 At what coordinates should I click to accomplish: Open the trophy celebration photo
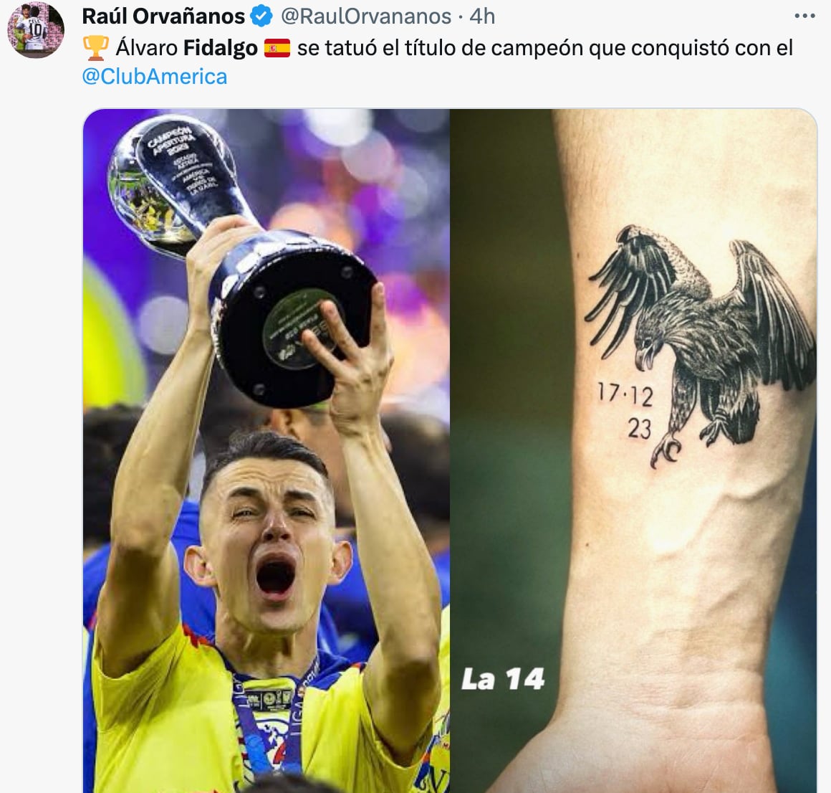(266, 451)
